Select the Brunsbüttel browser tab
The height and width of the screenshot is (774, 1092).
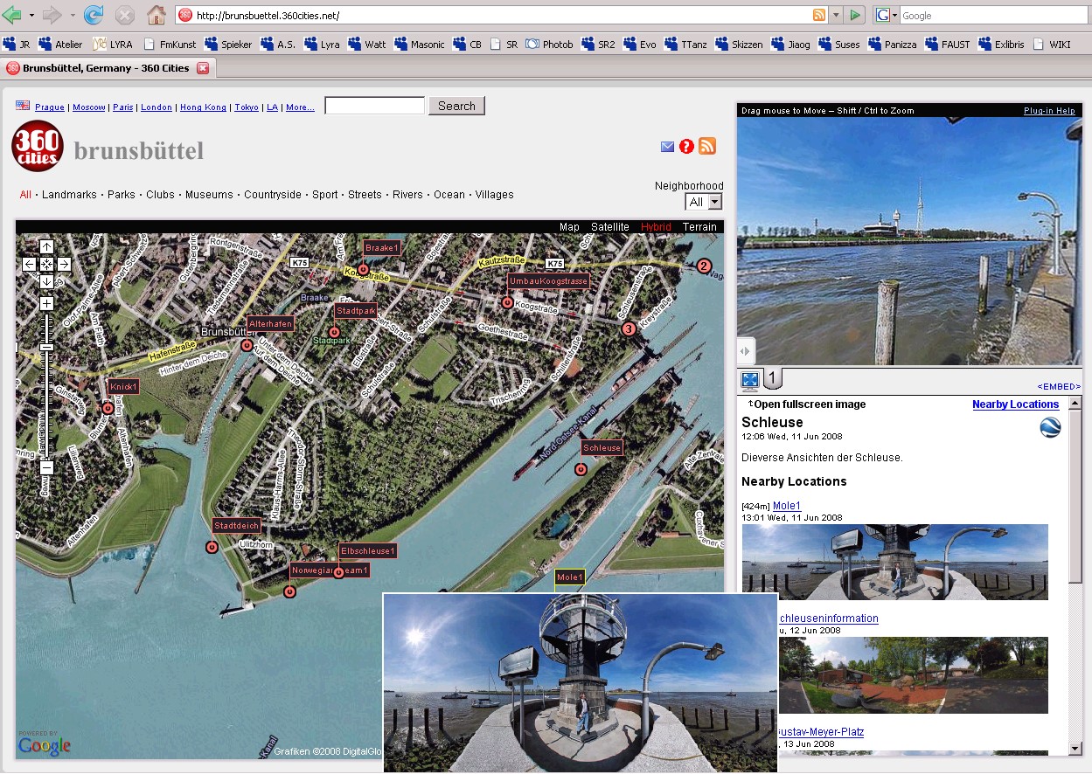[x=105, y=68]
